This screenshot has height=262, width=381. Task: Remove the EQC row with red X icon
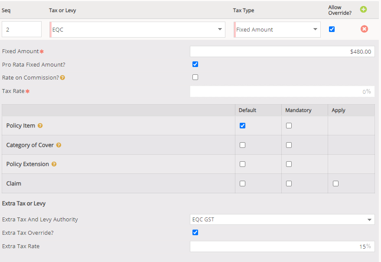tap(364, 29)
